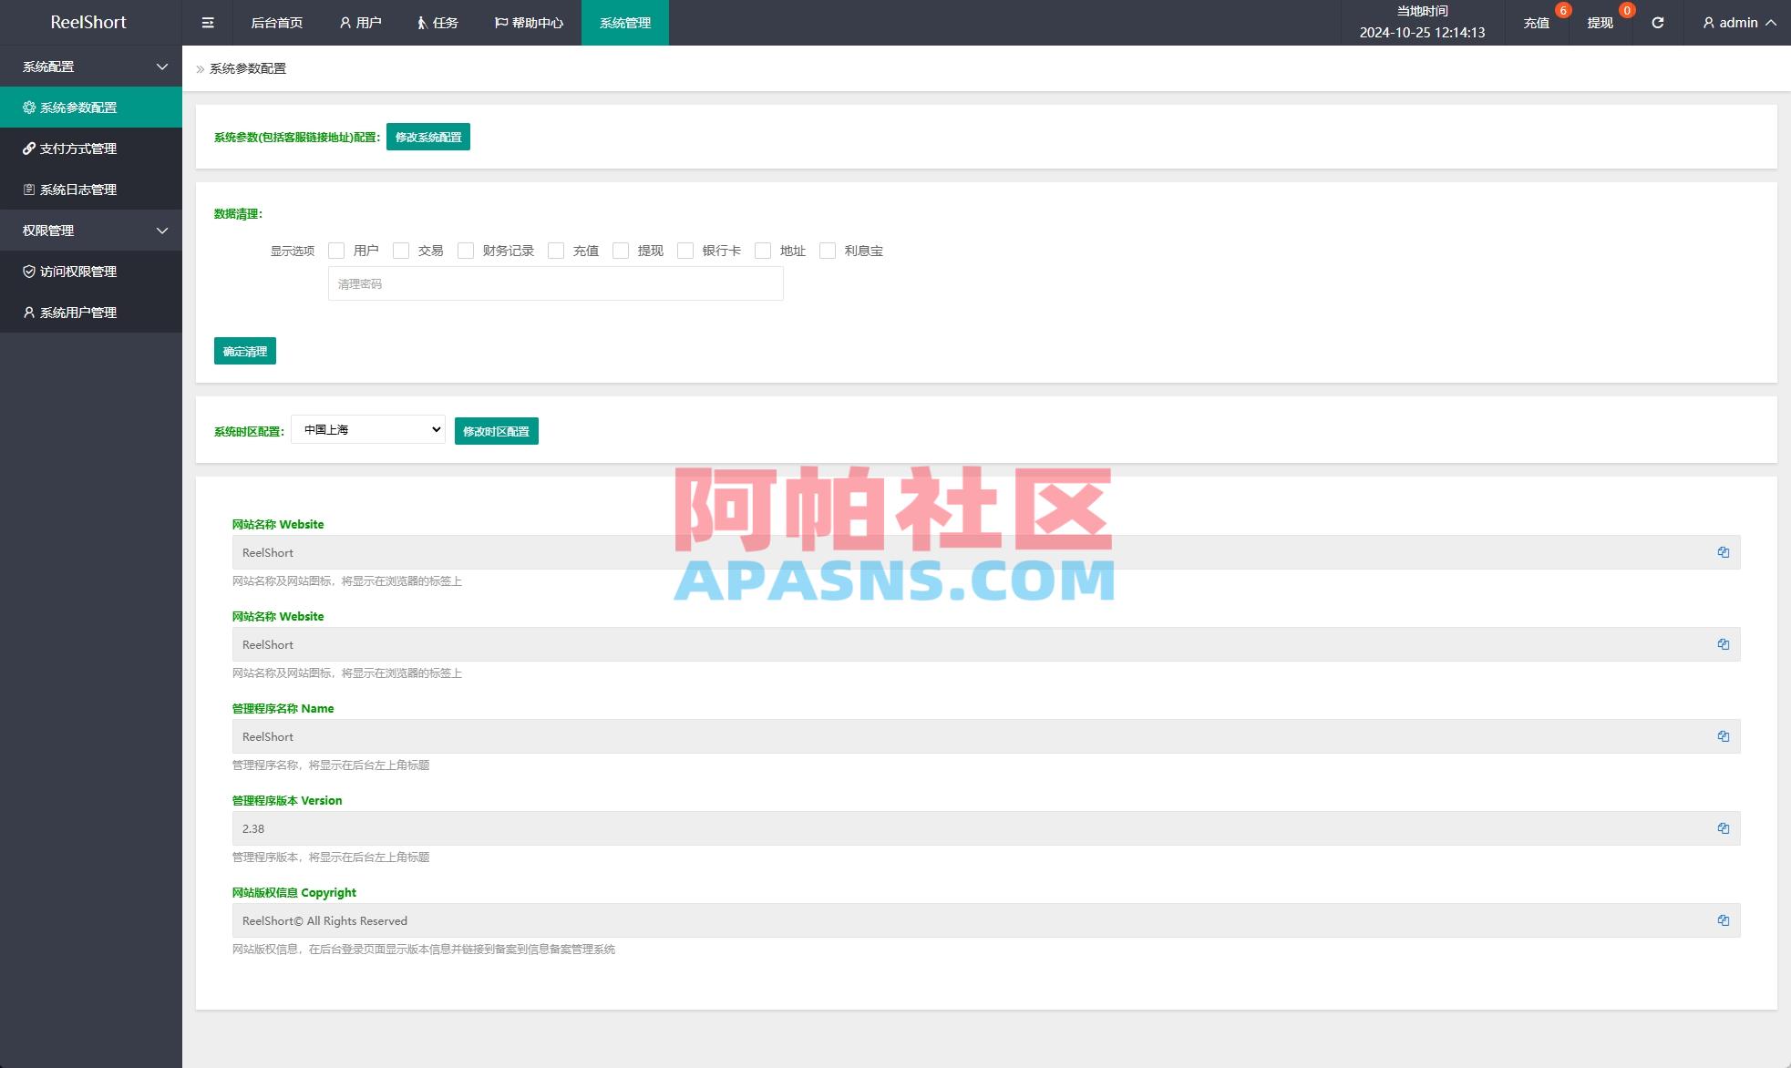Expand the 权限管理 sidebar section
Screen dimensions: 1791x1068
pos(91,230)
